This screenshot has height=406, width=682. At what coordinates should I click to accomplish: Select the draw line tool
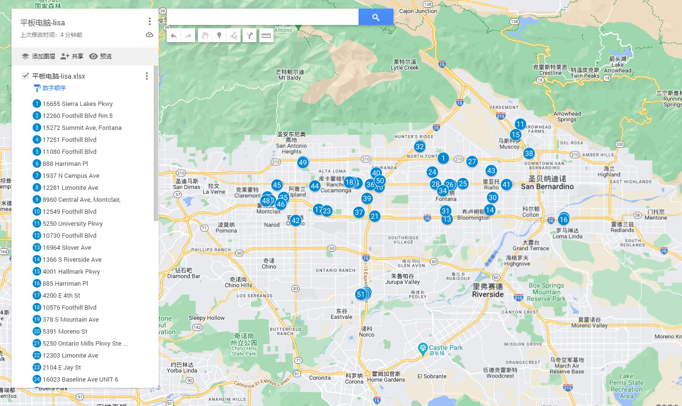coord(233,35)
